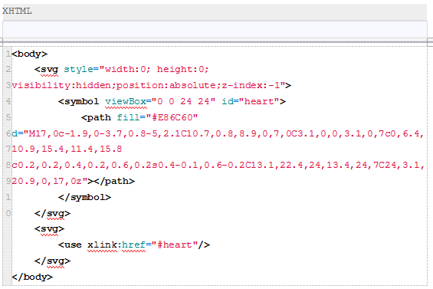The height and width of the screenshot is (289, 433).
Task: Click the path data line starting c0.2,0.2
Action: click(x=218, y=166)
